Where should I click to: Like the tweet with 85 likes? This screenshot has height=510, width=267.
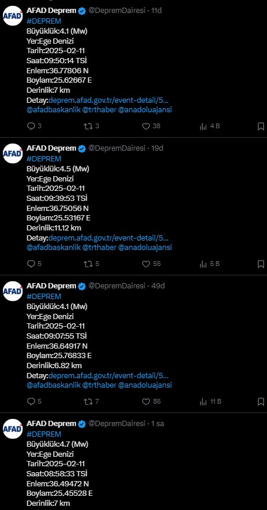[x=151, y=401]
